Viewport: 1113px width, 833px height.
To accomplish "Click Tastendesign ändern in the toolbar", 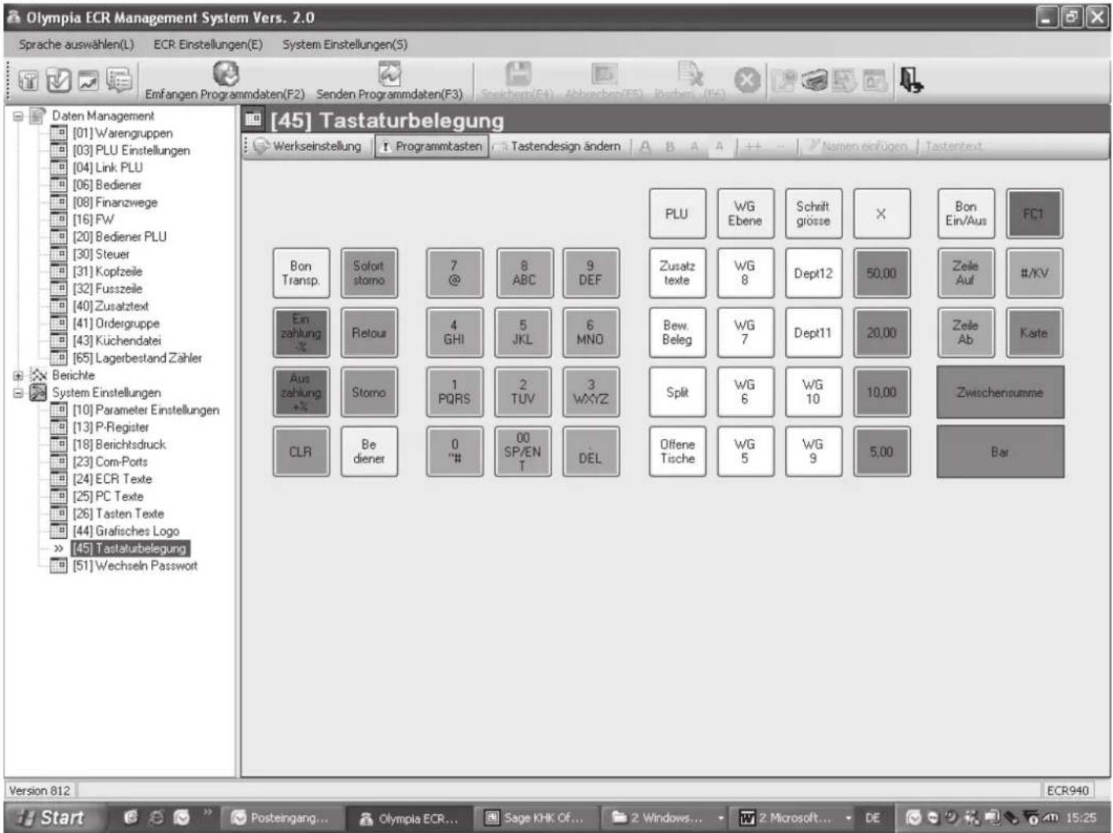I will coord(558,146).
